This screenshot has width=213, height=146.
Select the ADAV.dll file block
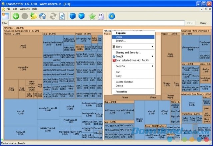coord(20,133)
